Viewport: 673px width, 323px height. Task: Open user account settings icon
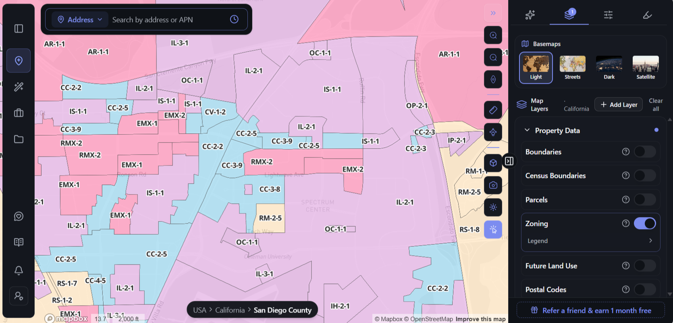click(x=19, y=296)
